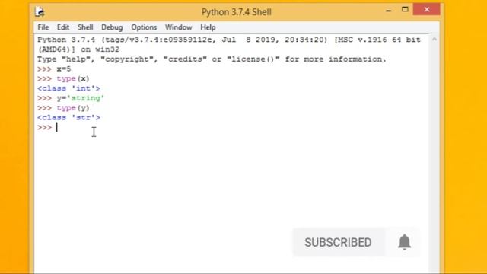
Task: Open the Help menu
Action: click(x=208, y=27)
